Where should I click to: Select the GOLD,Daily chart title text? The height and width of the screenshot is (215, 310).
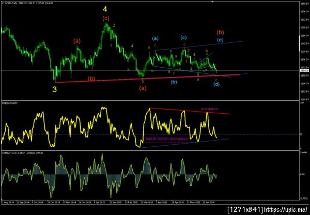11,3
